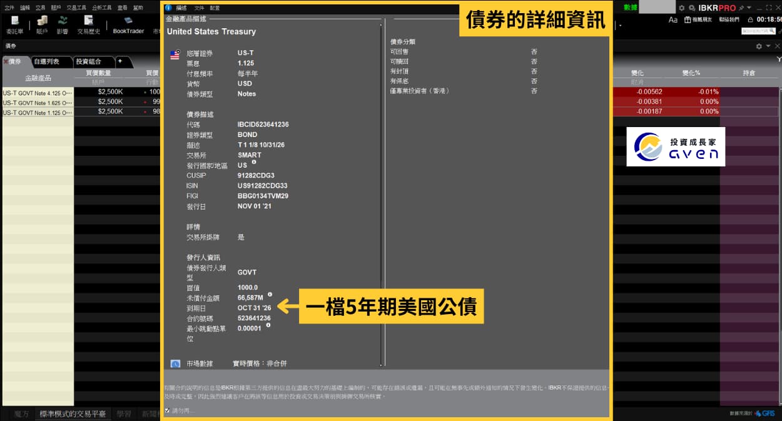Click the pin icon right of IBKR PRO
This screenshot has width=782, height=421.
tap(741, 8)
